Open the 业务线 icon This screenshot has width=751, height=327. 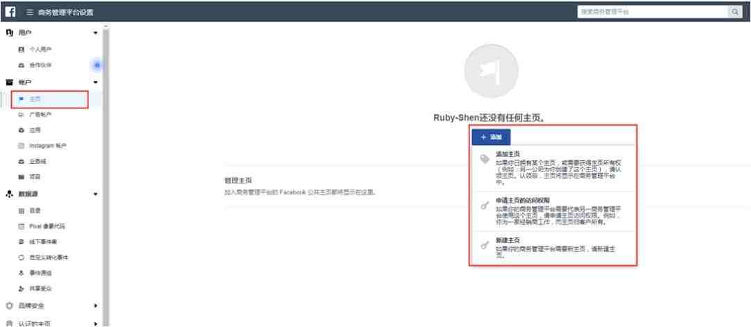coord(21,162)
